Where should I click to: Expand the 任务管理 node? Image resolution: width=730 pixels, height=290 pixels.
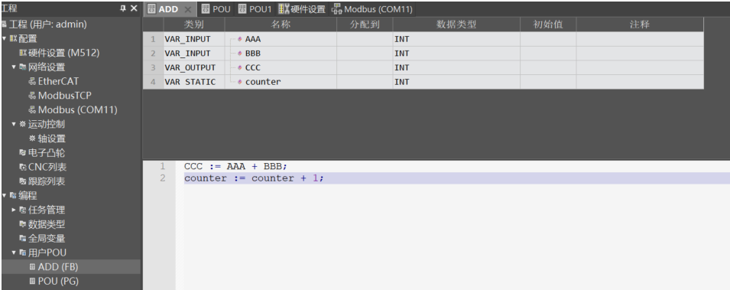(x=14, y=210)
